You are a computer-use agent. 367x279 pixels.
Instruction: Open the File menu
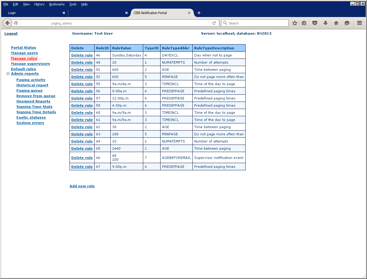[6, 4]
